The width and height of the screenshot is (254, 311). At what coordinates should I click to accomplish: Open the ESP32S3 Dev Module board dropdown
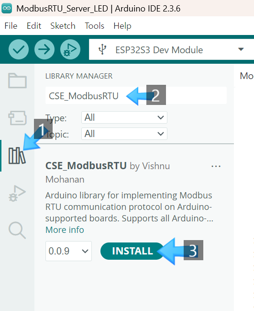point(171,49)
